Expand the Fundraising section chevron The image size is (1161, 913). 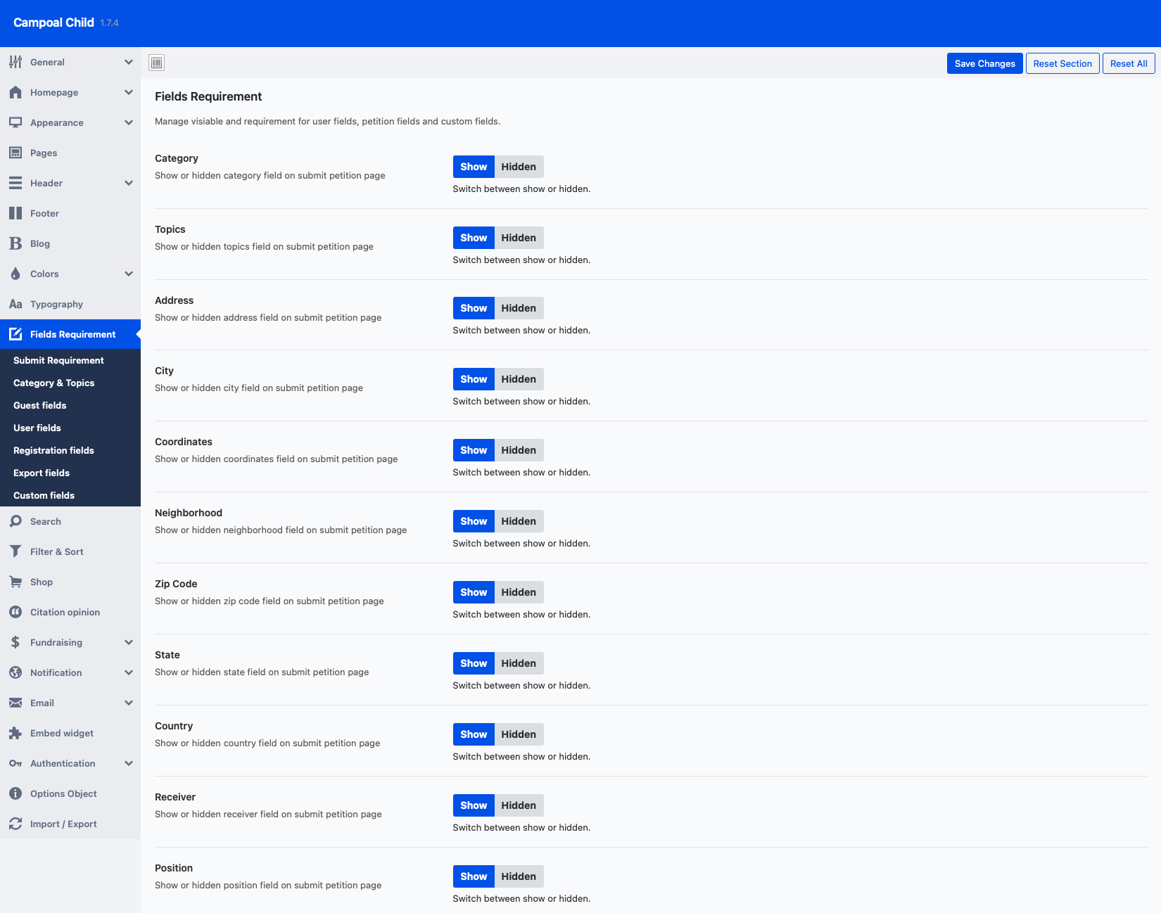point(129,642)
